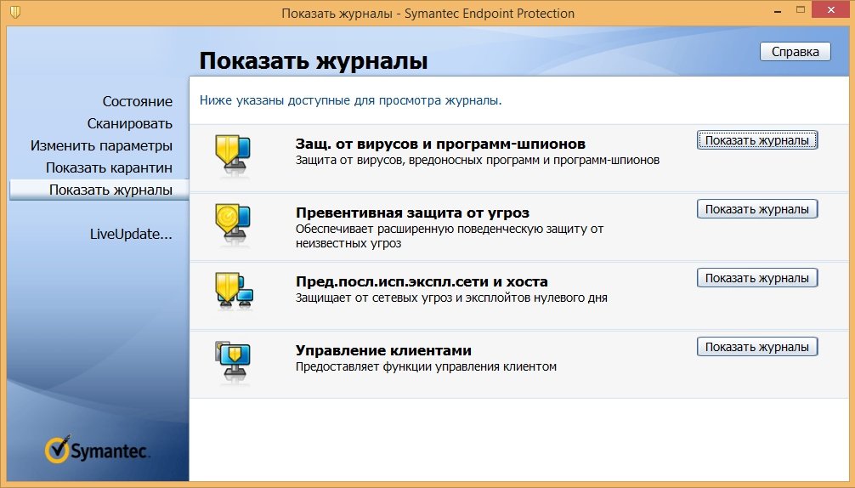Close the Symantec Endpoint Protection window
This screenshot has width=855, height=488.
[831, 10]
